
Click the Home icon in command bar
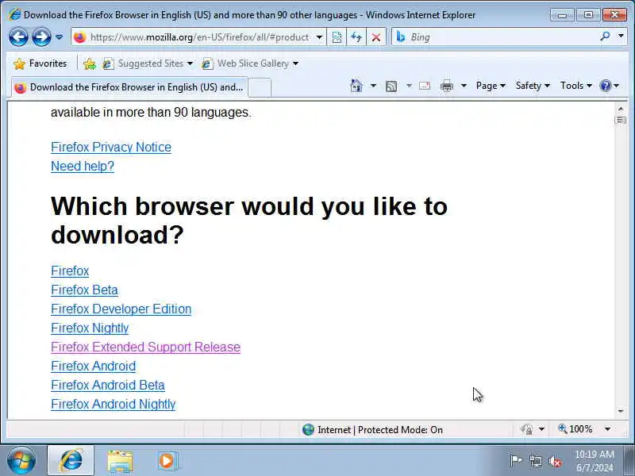(x=356, y=86)
